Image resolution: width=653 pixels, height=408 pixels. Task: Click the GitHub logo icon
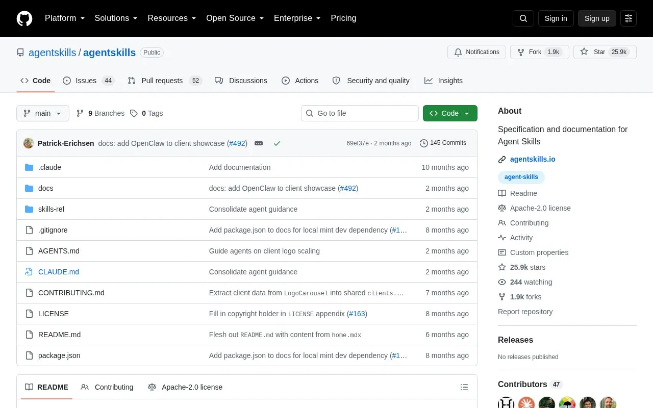point(24,18)
